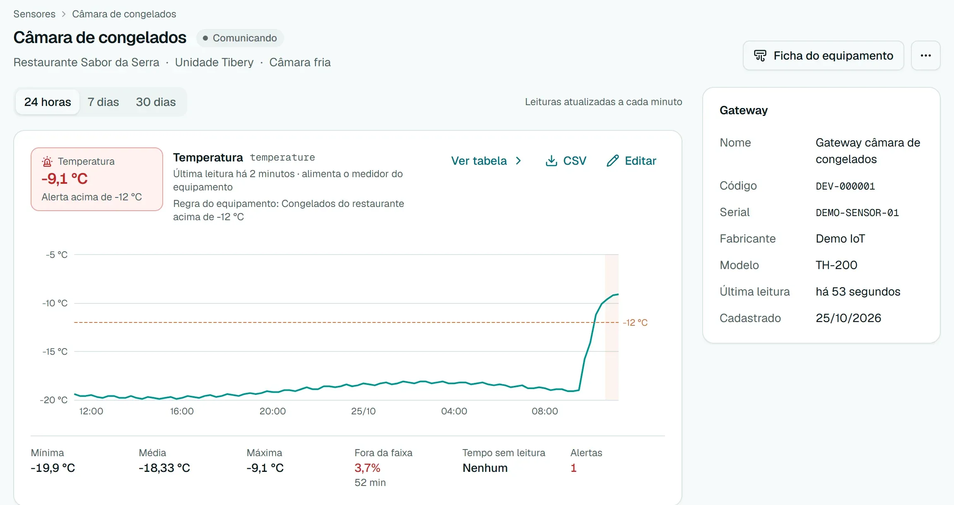Click the Alertas count 1

[573, 468]
